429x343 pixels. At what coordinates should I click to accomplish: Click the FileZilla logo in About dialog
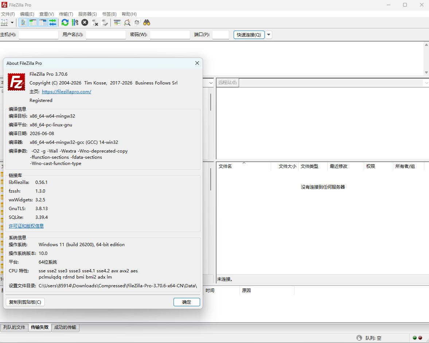[16, 82]
